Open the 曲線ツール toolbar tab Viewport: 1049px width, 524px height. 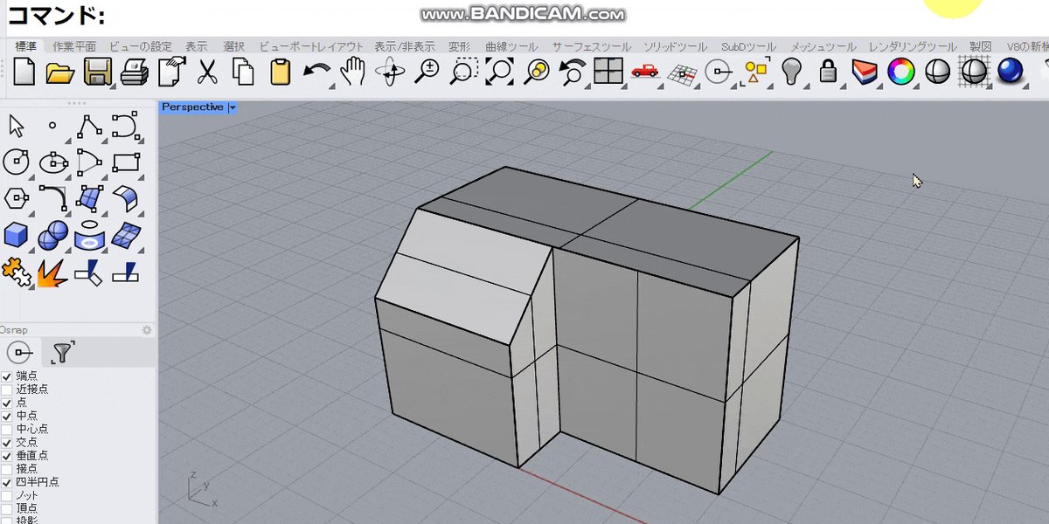coord(511,46)
